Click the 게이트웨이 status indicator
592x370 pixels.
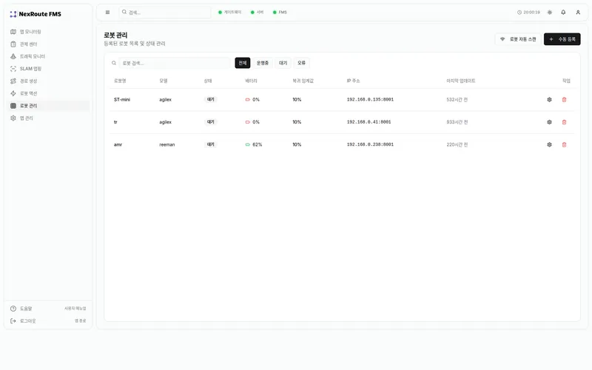coord(229,12)
